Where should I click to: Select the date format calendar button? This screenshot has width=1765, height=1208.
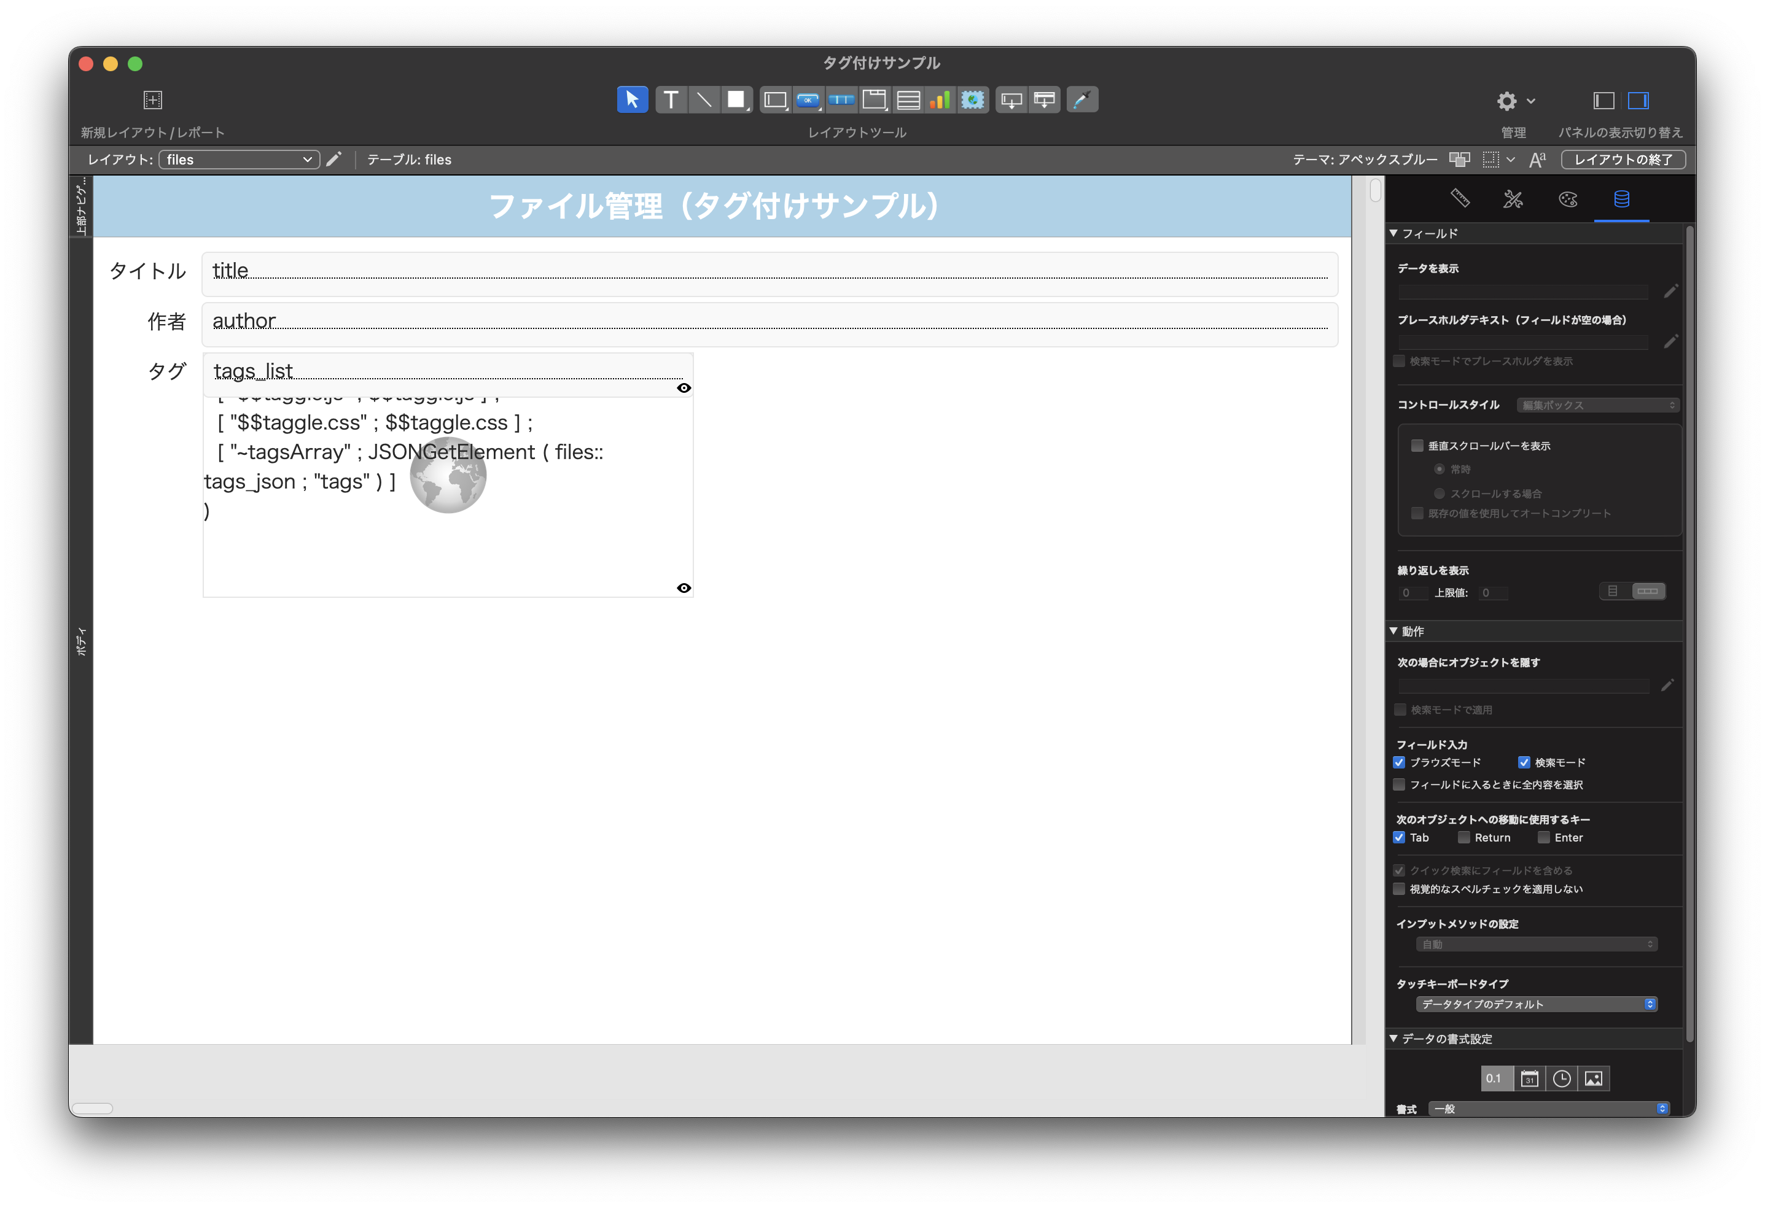(1530, 1078)
